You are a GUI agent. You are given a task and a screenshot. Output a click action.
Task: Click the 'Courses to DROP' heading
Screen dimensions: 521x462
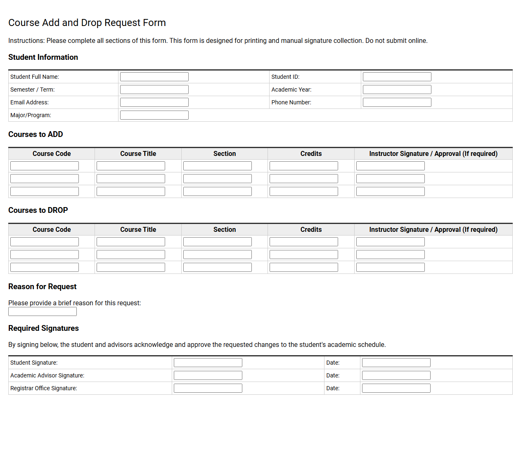point(38,210)
